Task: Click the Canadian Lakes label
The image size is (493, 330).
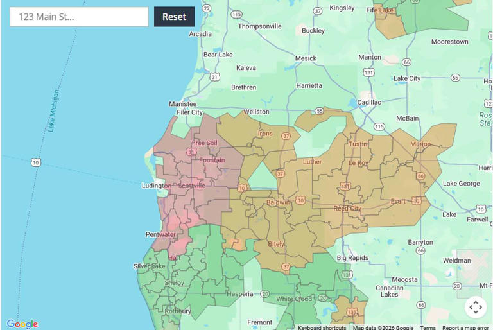Action: pos(390,291)
